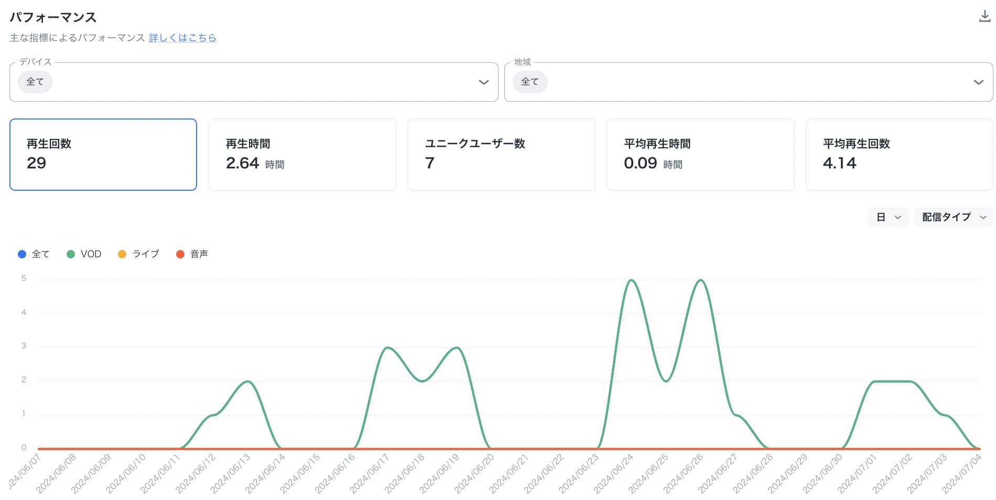The width and height of the screenshot is (996, 500).
Task: Expand the 地域 dropdown chevron
Action: (978, 82)
